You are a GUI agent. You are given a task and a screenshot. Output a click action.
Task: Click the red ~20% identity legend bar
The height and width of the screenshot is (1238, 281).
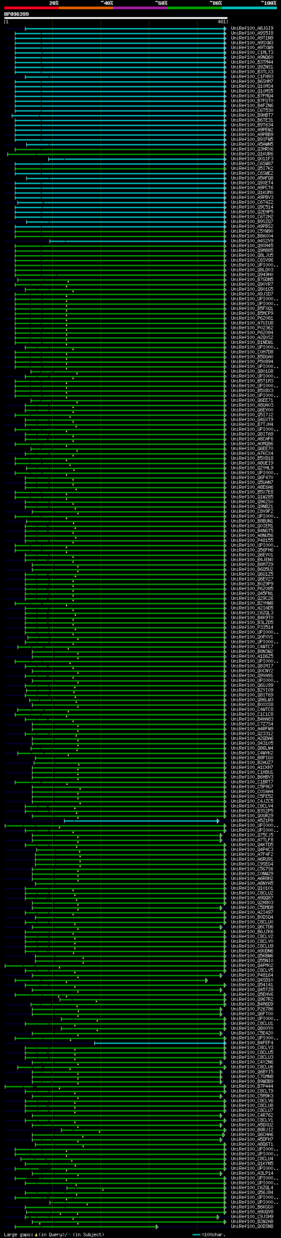pyautogui.click(x=32, y=8)
